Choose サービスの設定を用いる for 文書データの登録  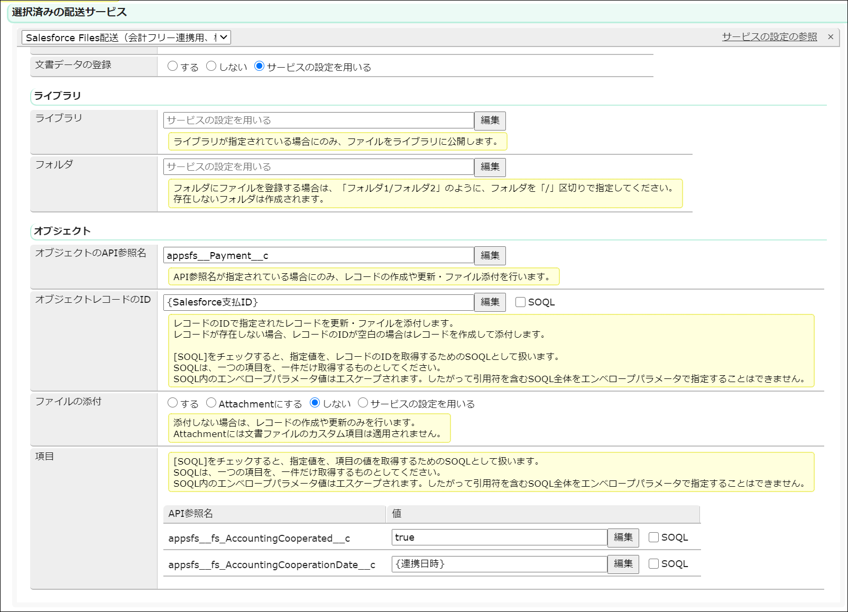(260, 67)
